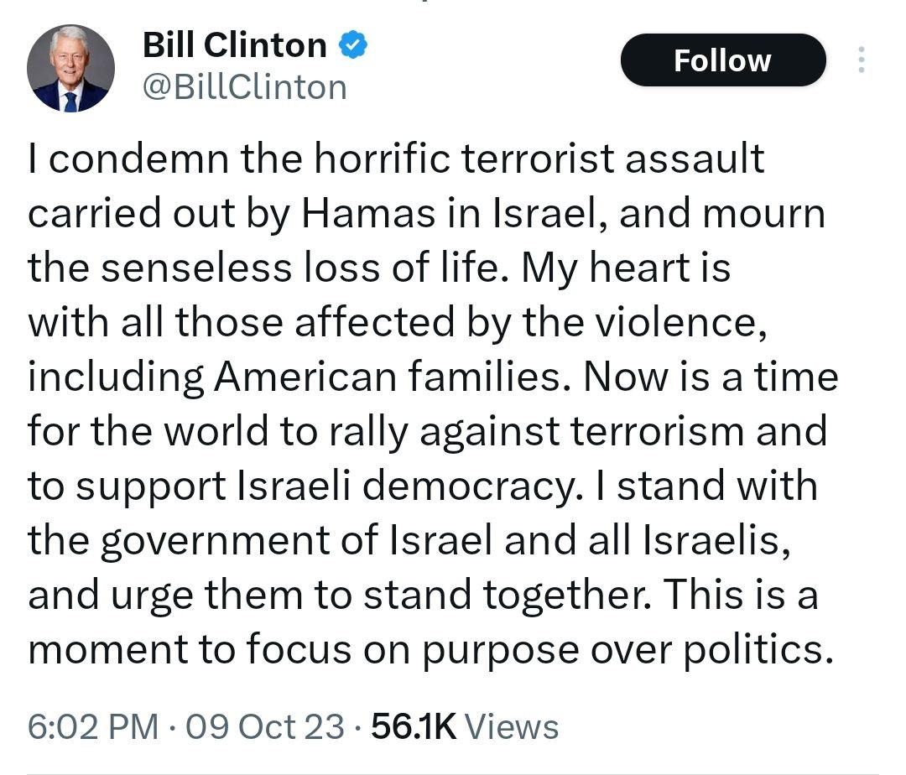Click the line "the government of Israel and all Israelis"

(409, 541)
